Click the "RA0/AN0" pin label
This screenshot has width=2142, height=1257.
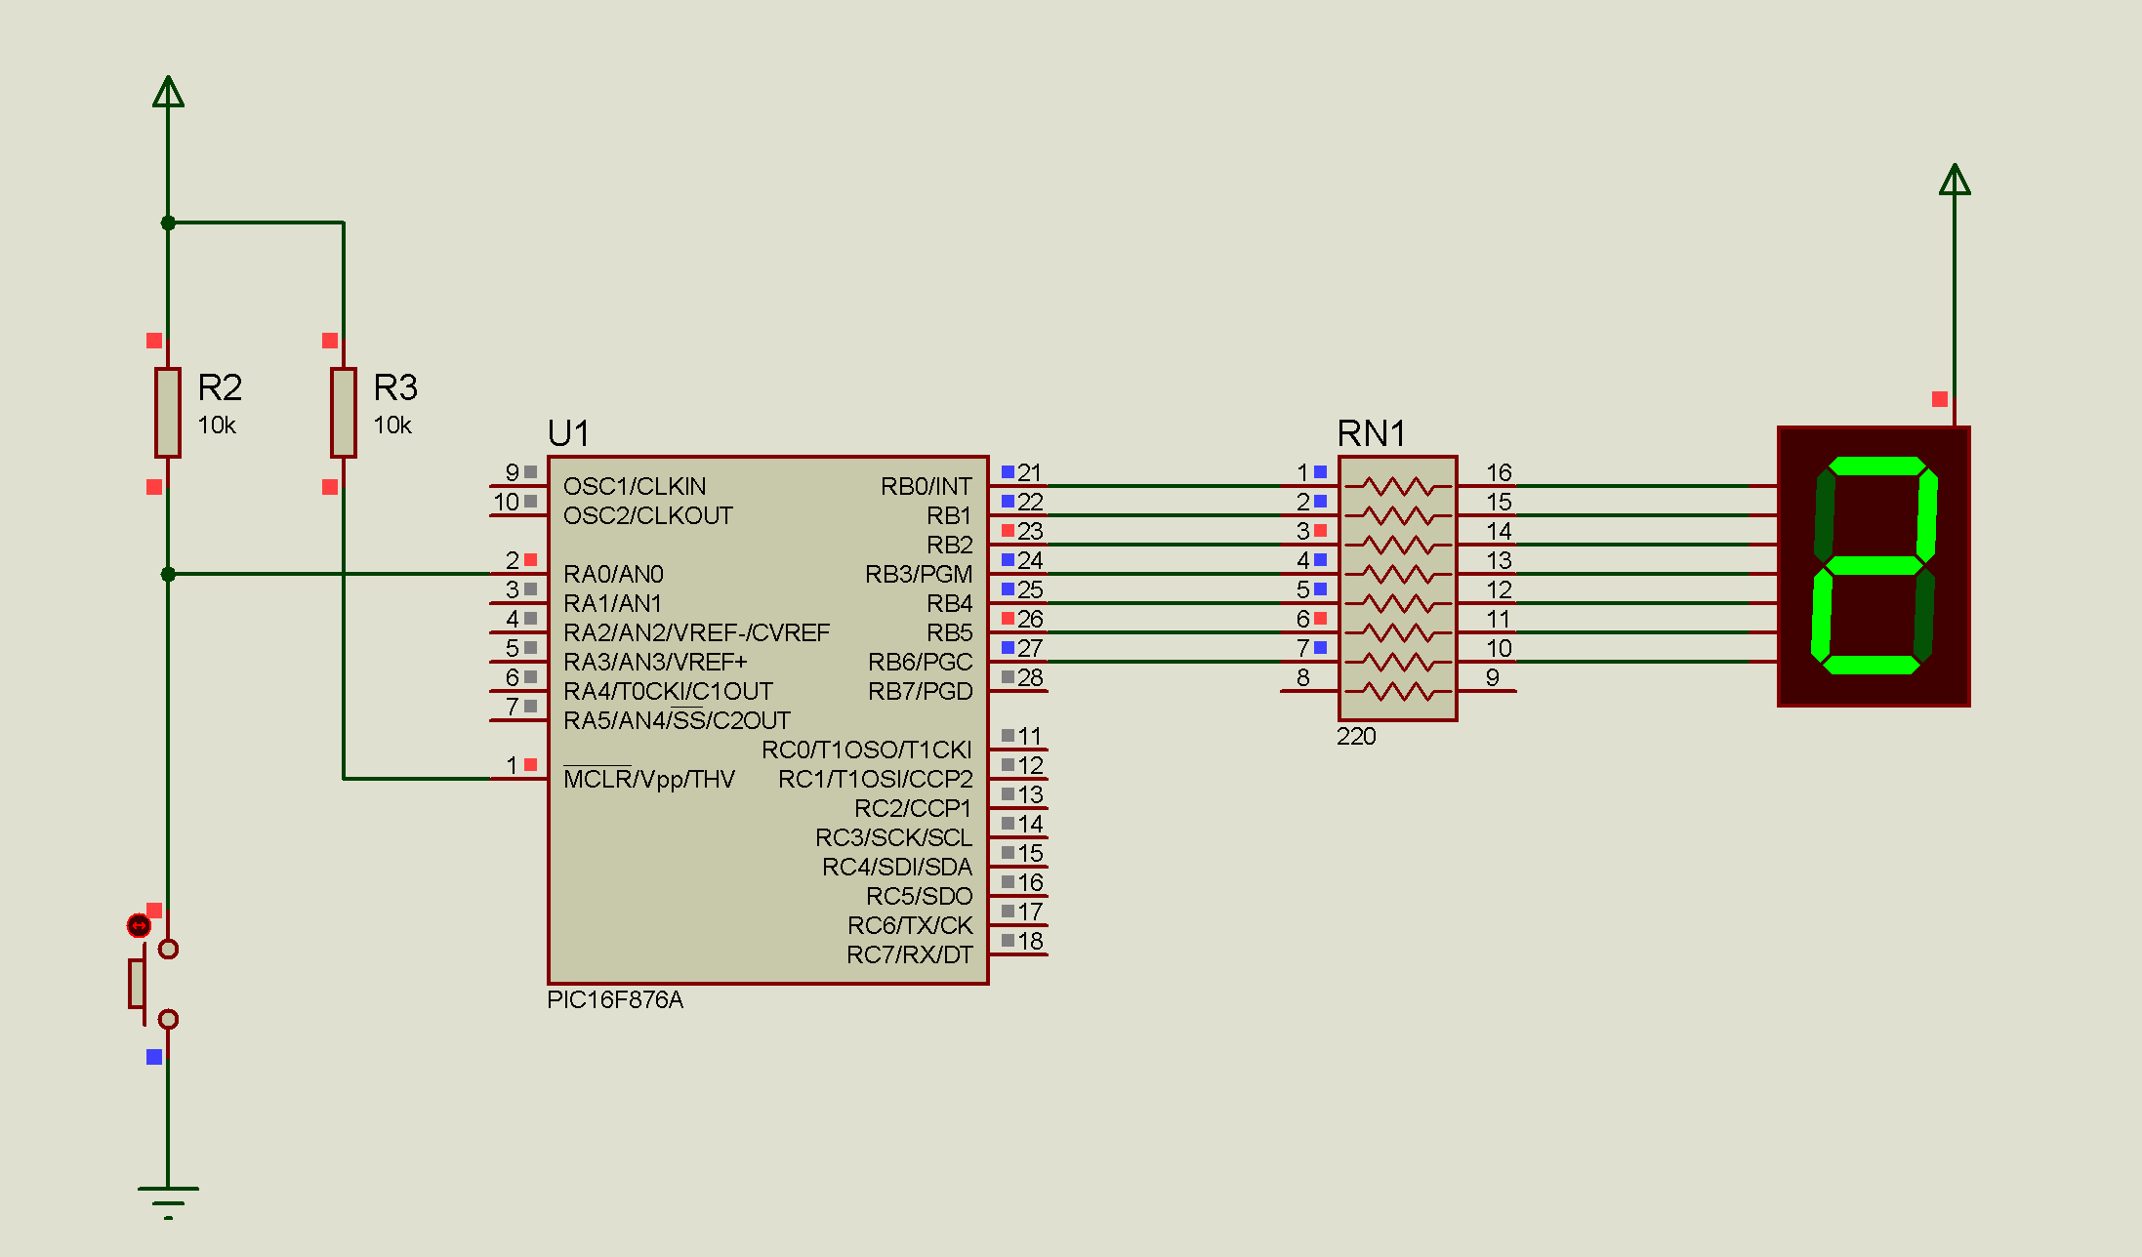coord(613,574)
